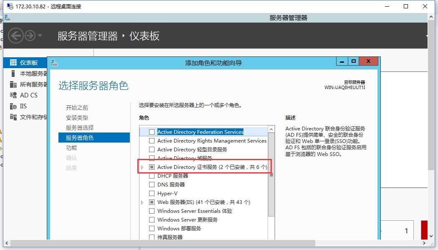Screen dimensions: 438x250
Task: Click remote session scroll down arrow
Action: tap(431, 236)
